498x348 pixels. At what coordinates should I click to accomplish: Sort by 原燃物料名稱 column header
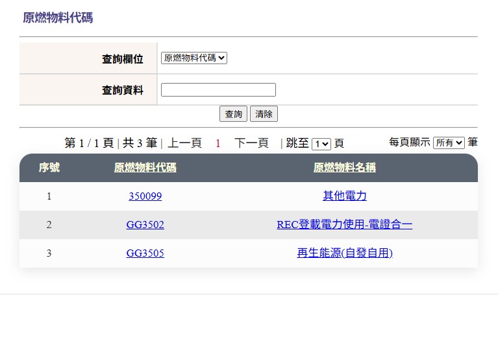point(344,168)
